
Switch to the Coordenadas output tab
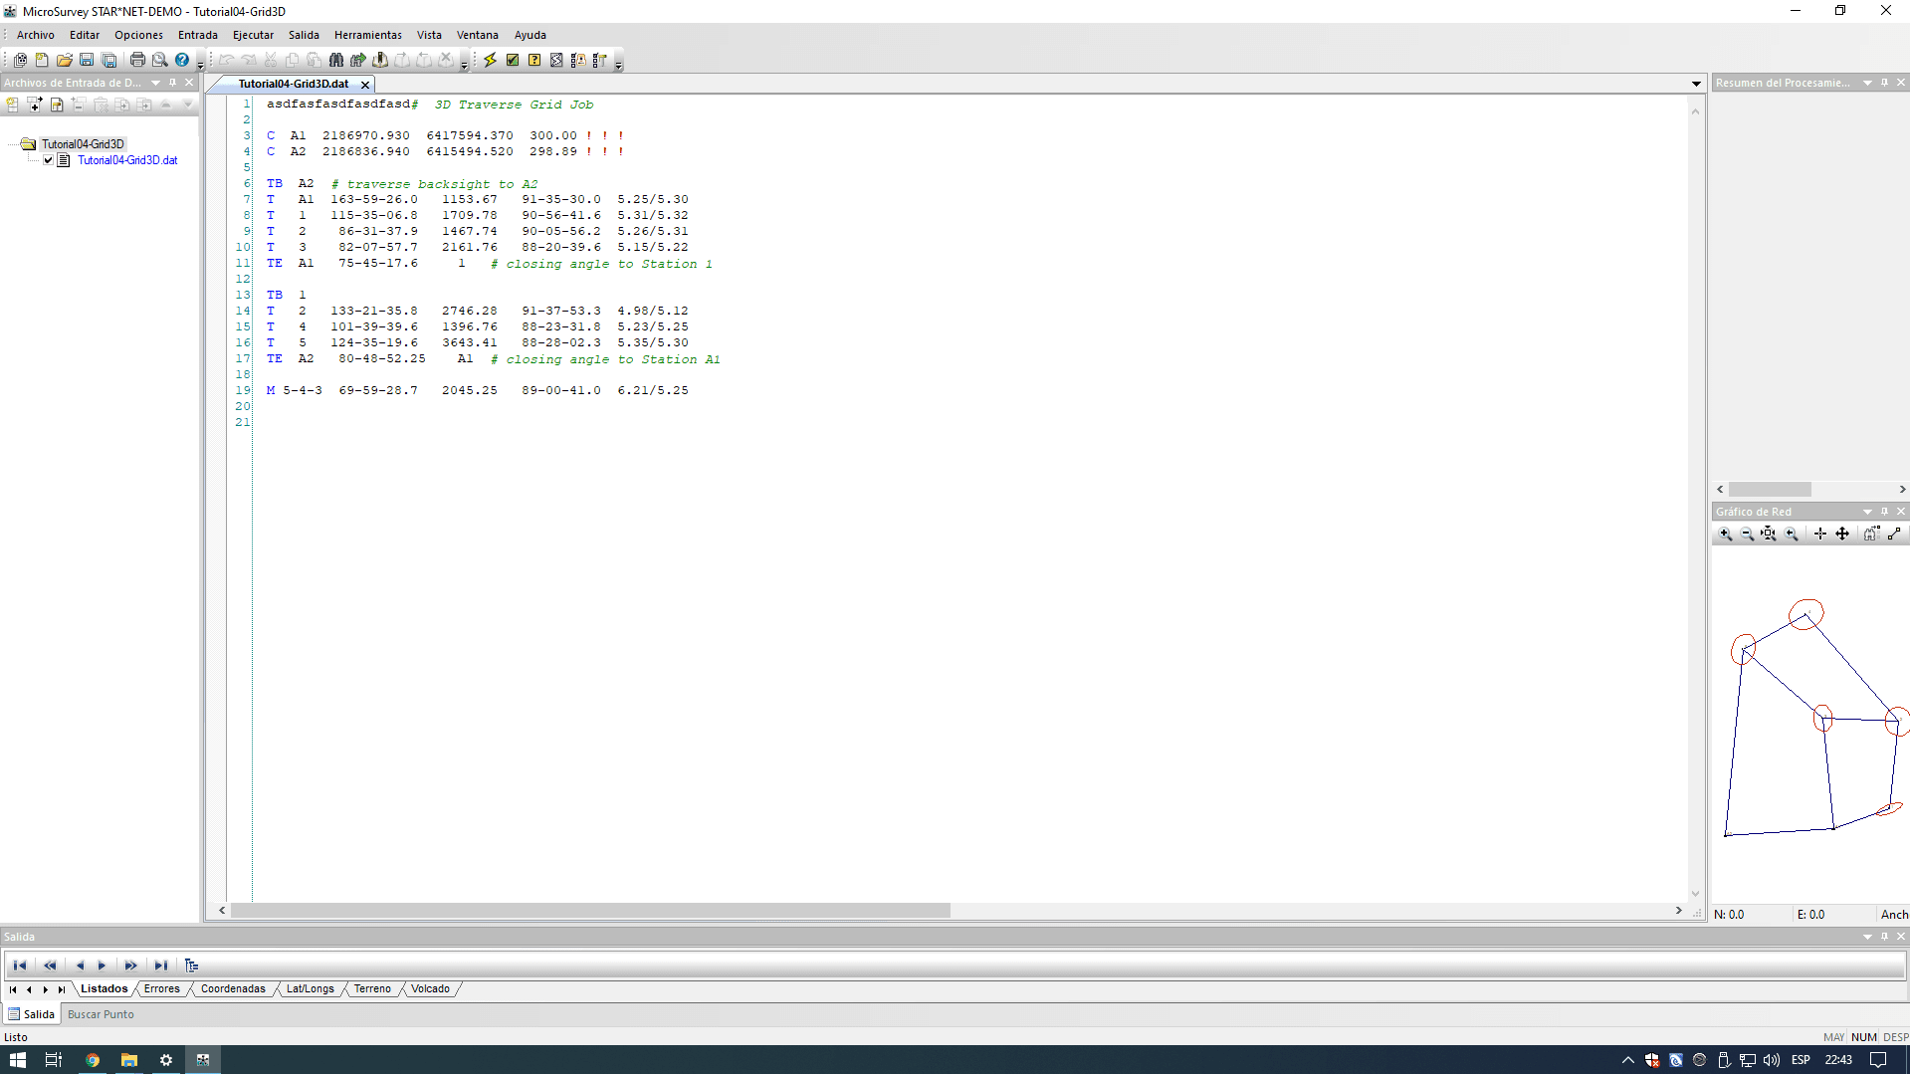click(x=233, y=988)
